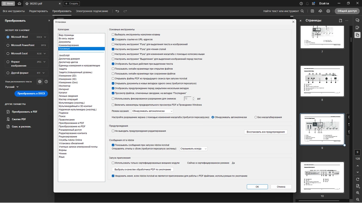Open the apps grid icon

point(314,4)
